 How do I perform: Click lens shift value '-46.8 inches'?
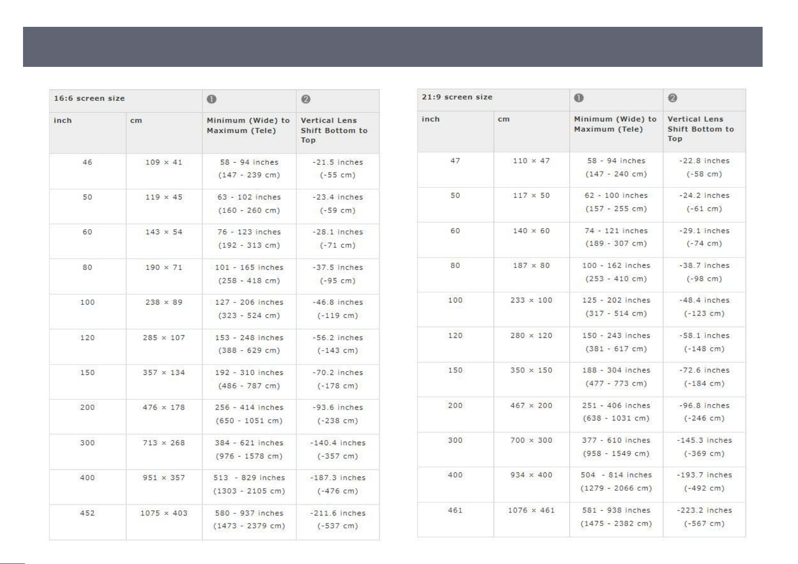point(338,302)
